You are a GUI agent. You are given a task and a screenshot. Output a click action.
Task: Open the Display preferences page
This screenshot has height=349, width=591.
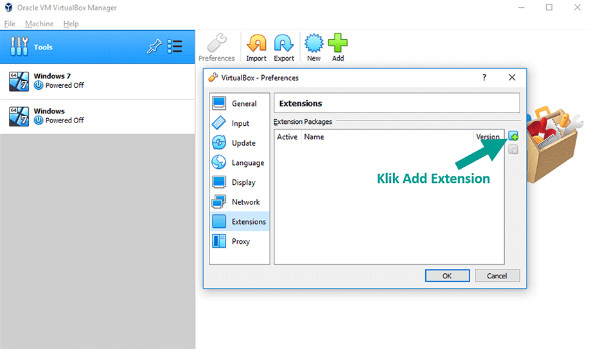(x=240, y=182)
